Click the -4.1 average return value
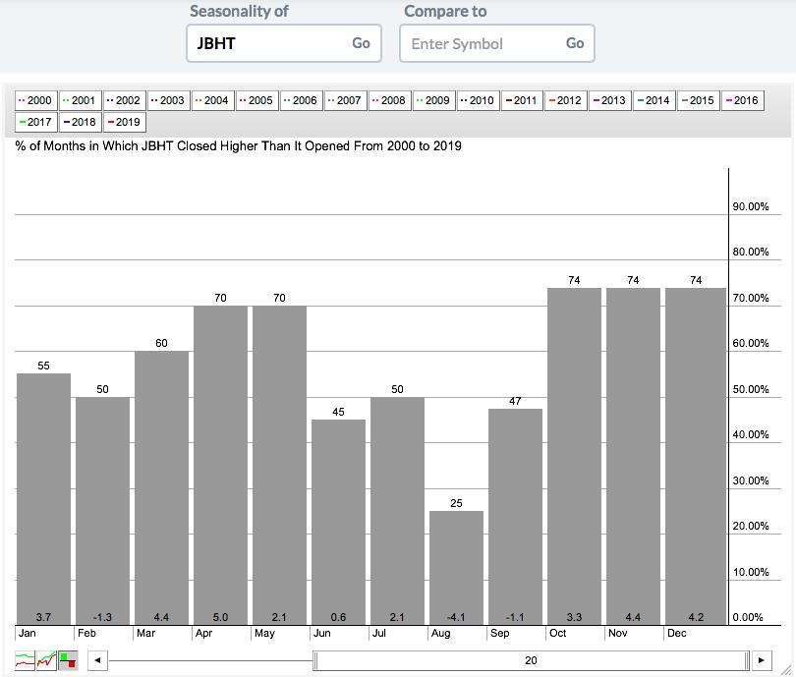 pyautogui.click(x=456, y=617)
